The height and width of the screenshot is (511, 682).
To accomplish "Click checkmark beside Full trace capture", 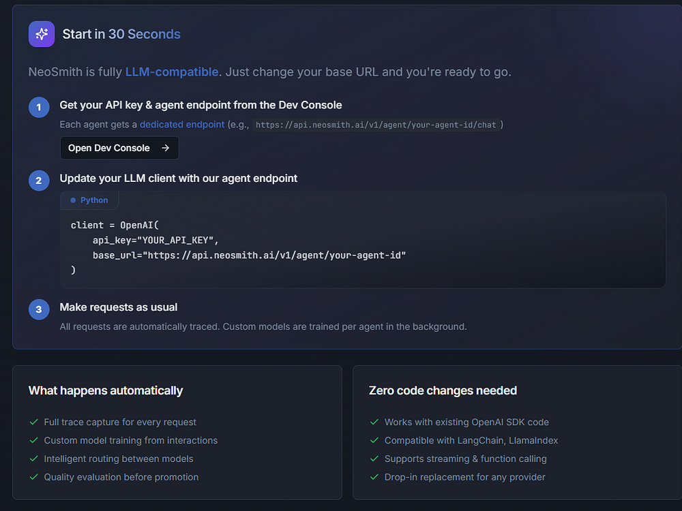I will (x=34, y=422).
